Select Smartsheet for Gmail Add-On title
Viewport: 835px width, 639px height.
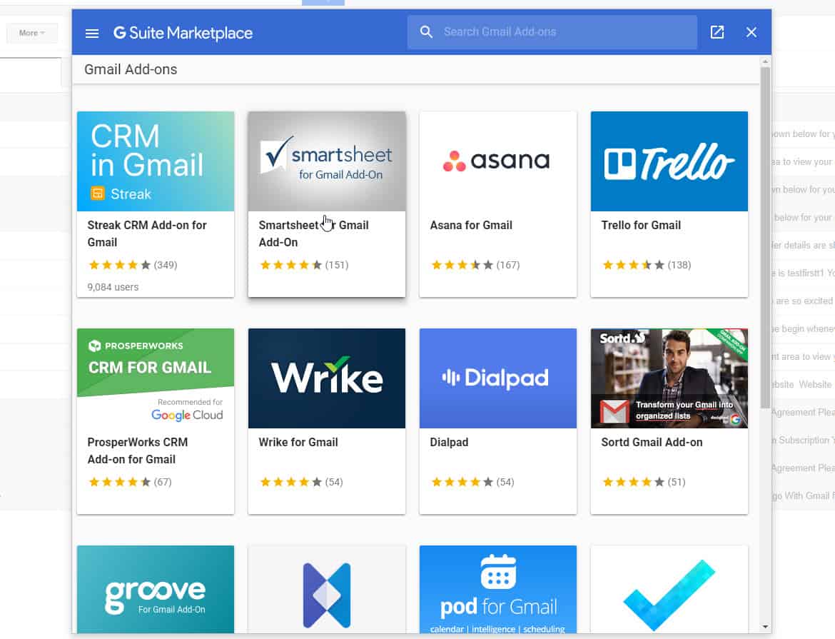coord(313,233)
